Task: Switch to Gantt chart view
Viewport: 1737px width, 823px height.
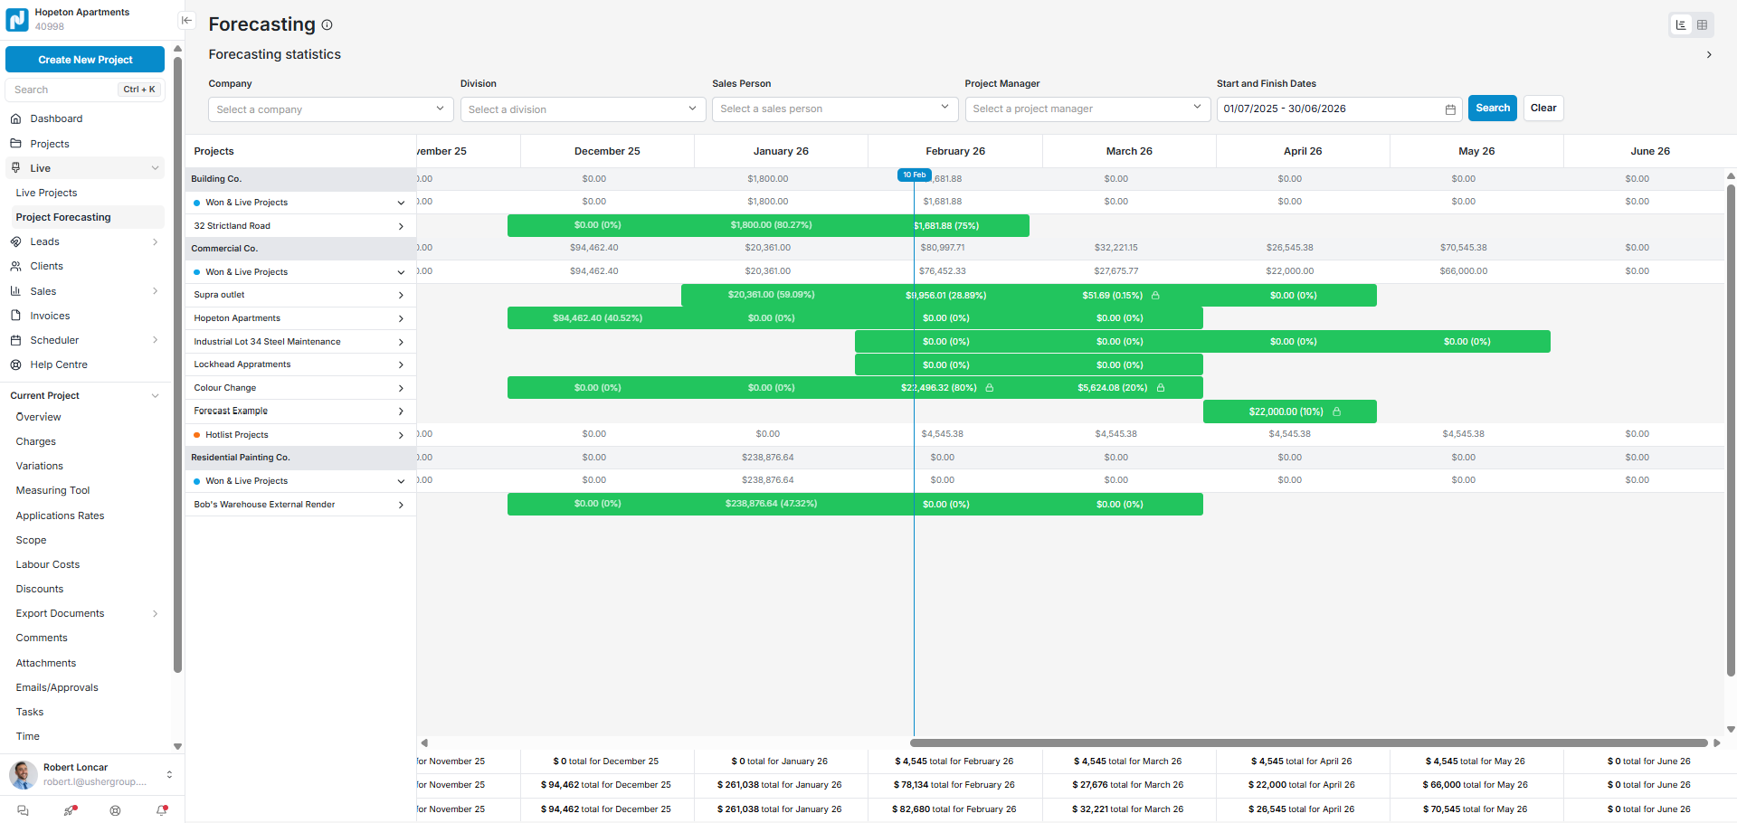Action: point(1681,25)
